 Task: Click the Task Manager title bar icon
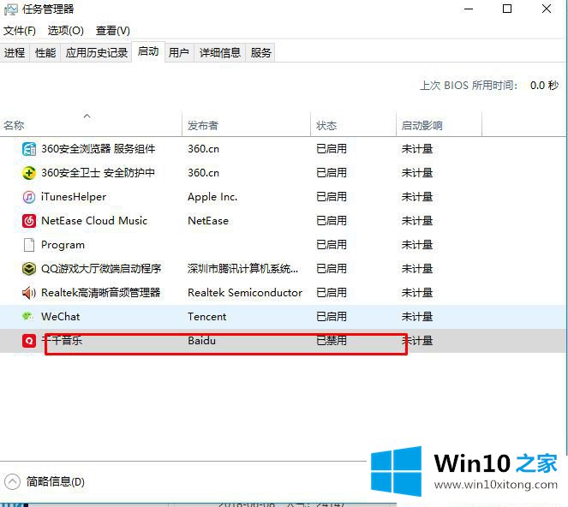10,9
